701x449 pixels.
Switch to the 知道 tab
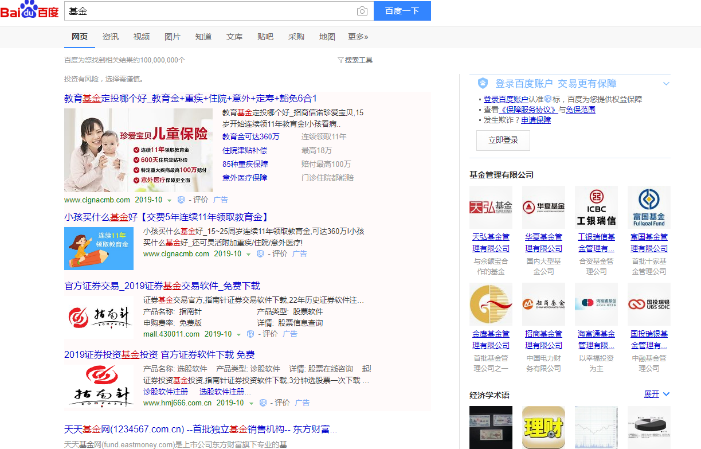tap(203, 37)
